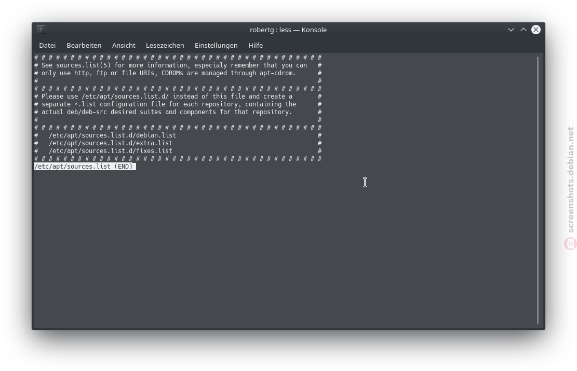Open the Bearbeiten menu
This screenshot has width=577, height=371.
(84, 45)
